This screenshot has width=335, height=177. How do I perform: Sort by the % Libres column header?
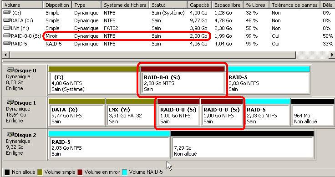click(256, 5)
